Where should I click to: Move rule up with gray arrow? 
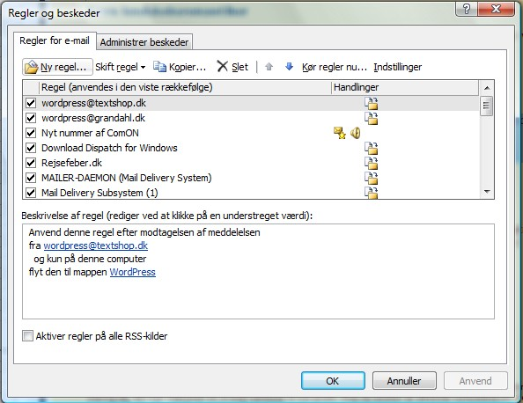coord(269,67)
